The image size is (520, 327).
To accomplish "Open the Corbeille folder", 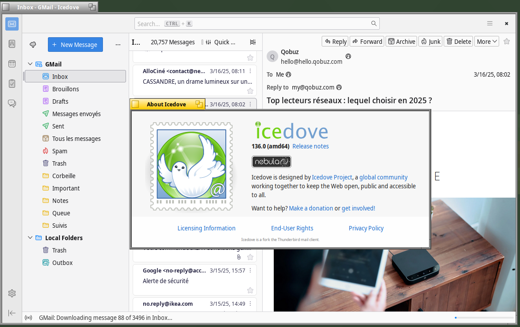I will [x=75, y=176].
